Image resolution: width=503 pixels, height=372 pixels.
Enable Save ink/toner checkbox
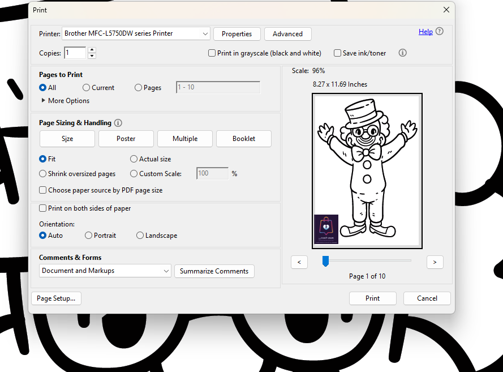coord(337,53)
